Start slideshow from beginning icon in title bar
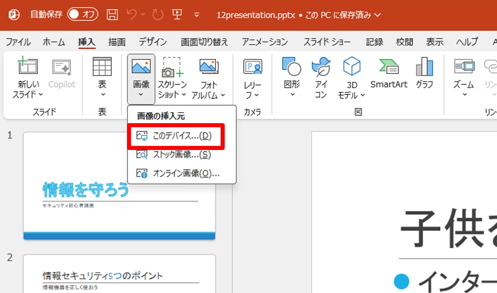 pos(177,14)
